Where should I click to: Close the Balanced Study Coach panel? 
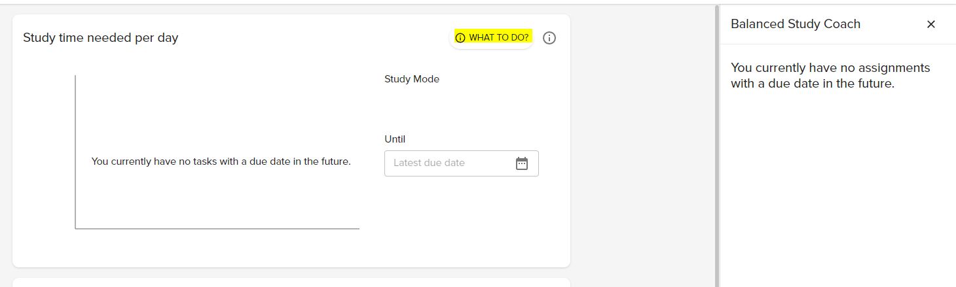coord(930,24)
